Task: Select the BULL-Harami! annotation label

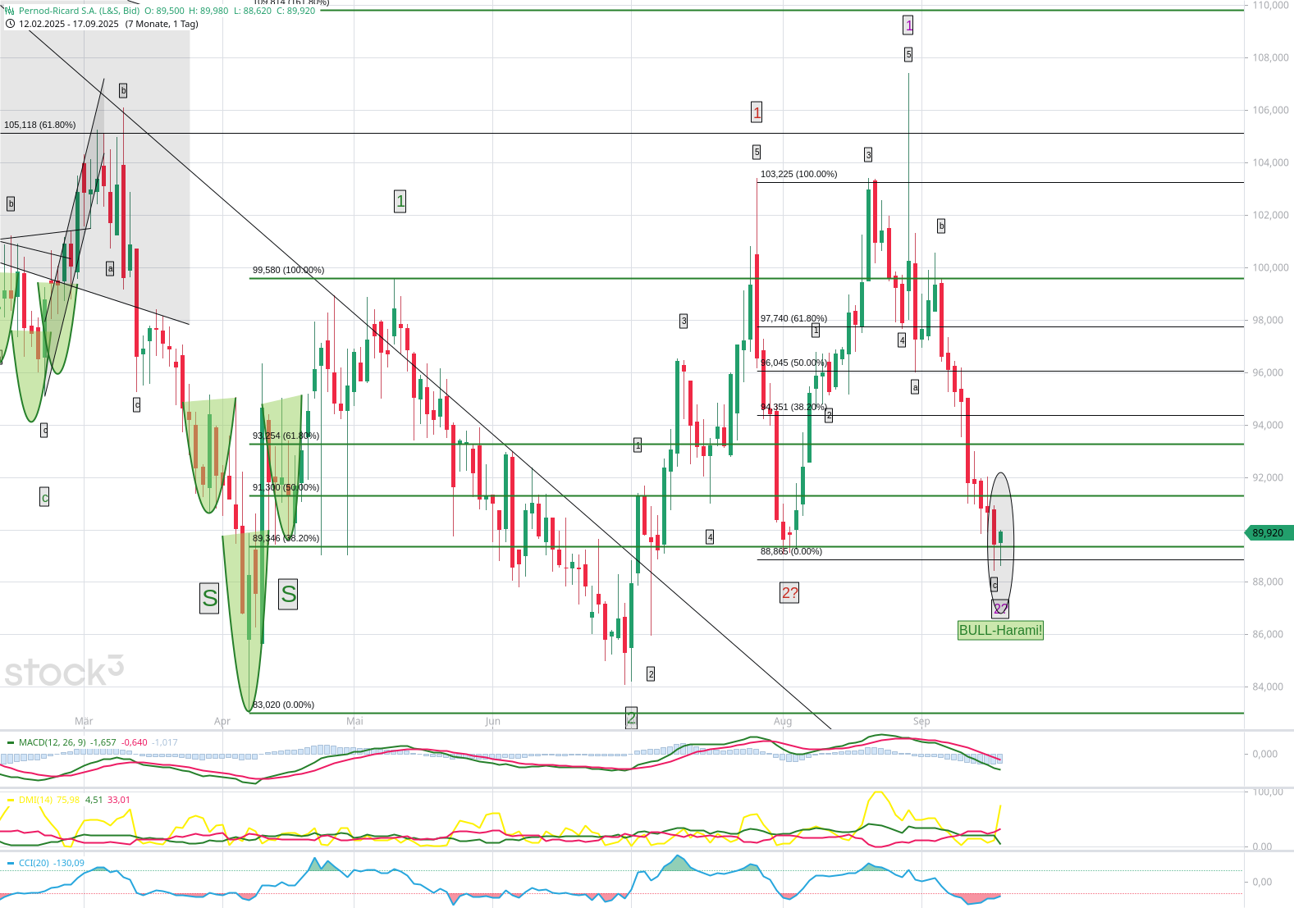Action: click(x=1000, y=631)
